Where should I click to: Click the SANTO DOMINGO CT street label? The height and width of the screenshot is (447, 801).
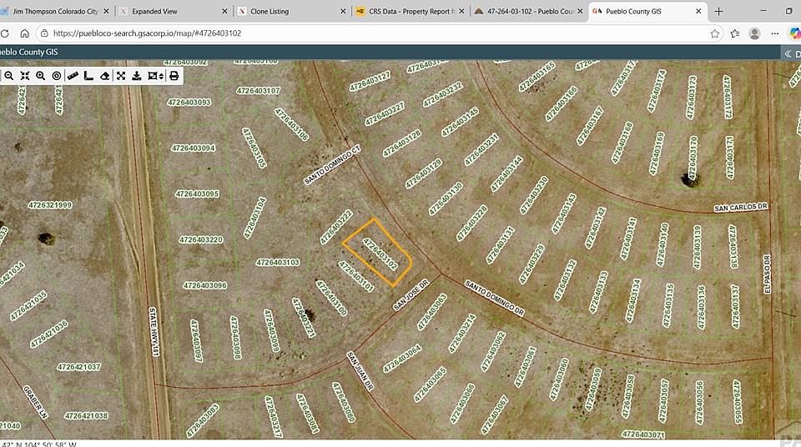tap(332, 165)
